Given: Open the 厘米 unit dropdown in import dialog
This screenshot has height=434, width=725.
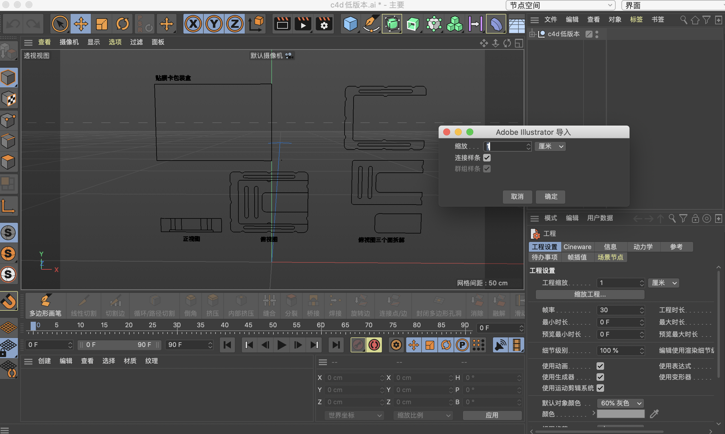Looking at the screenshot, I should point(550,146).
